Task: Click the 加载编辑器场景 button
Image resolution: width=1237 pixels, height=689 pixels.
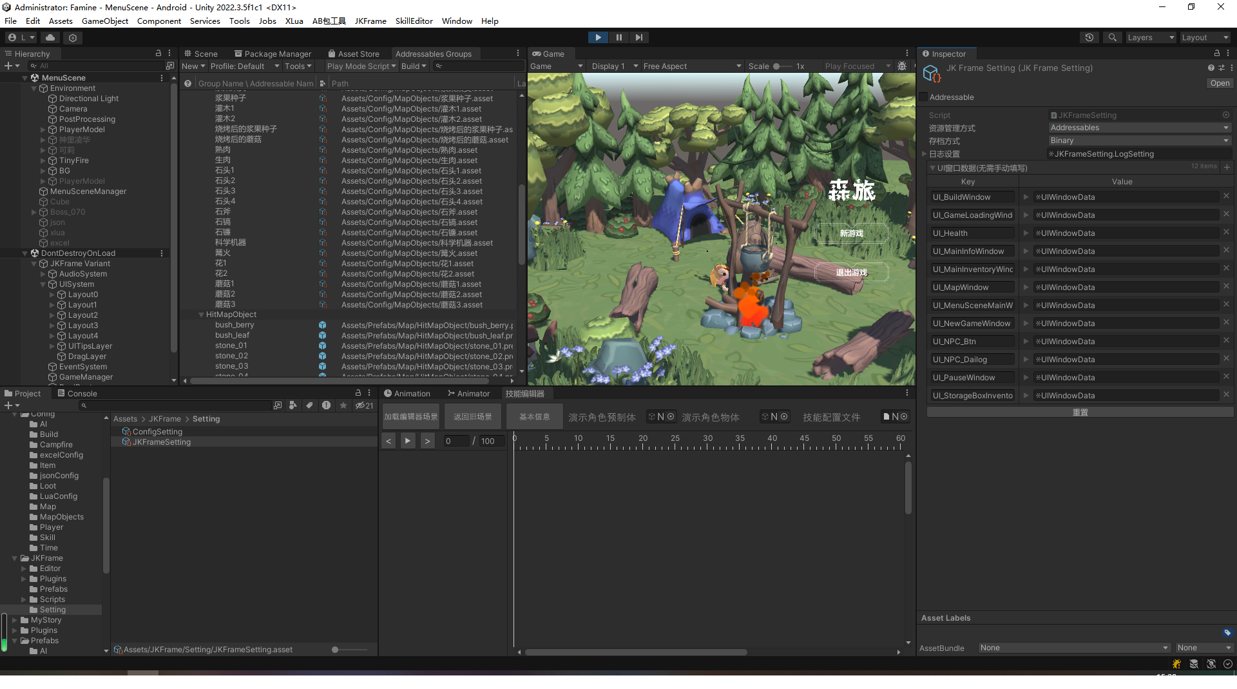Action: [411, 417]
